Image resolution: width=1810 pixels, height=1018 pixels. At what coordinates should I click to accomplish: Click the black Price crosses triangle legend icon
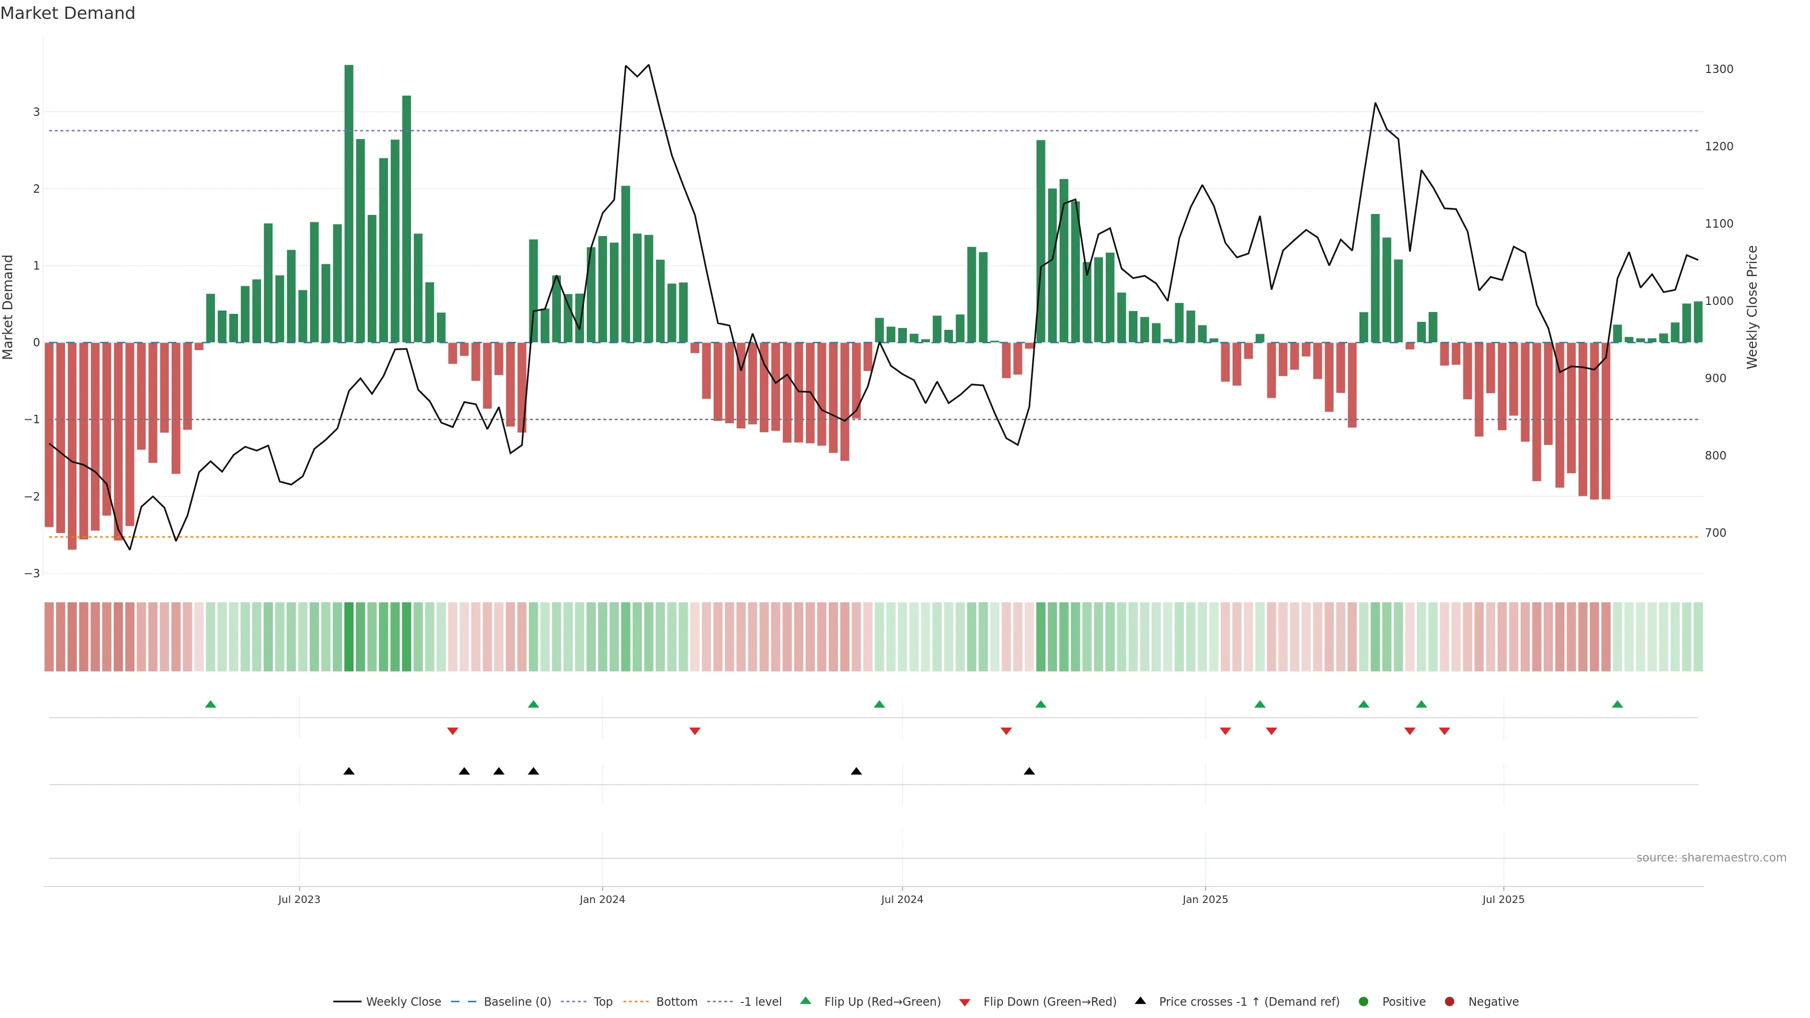click(1140, 1001)
